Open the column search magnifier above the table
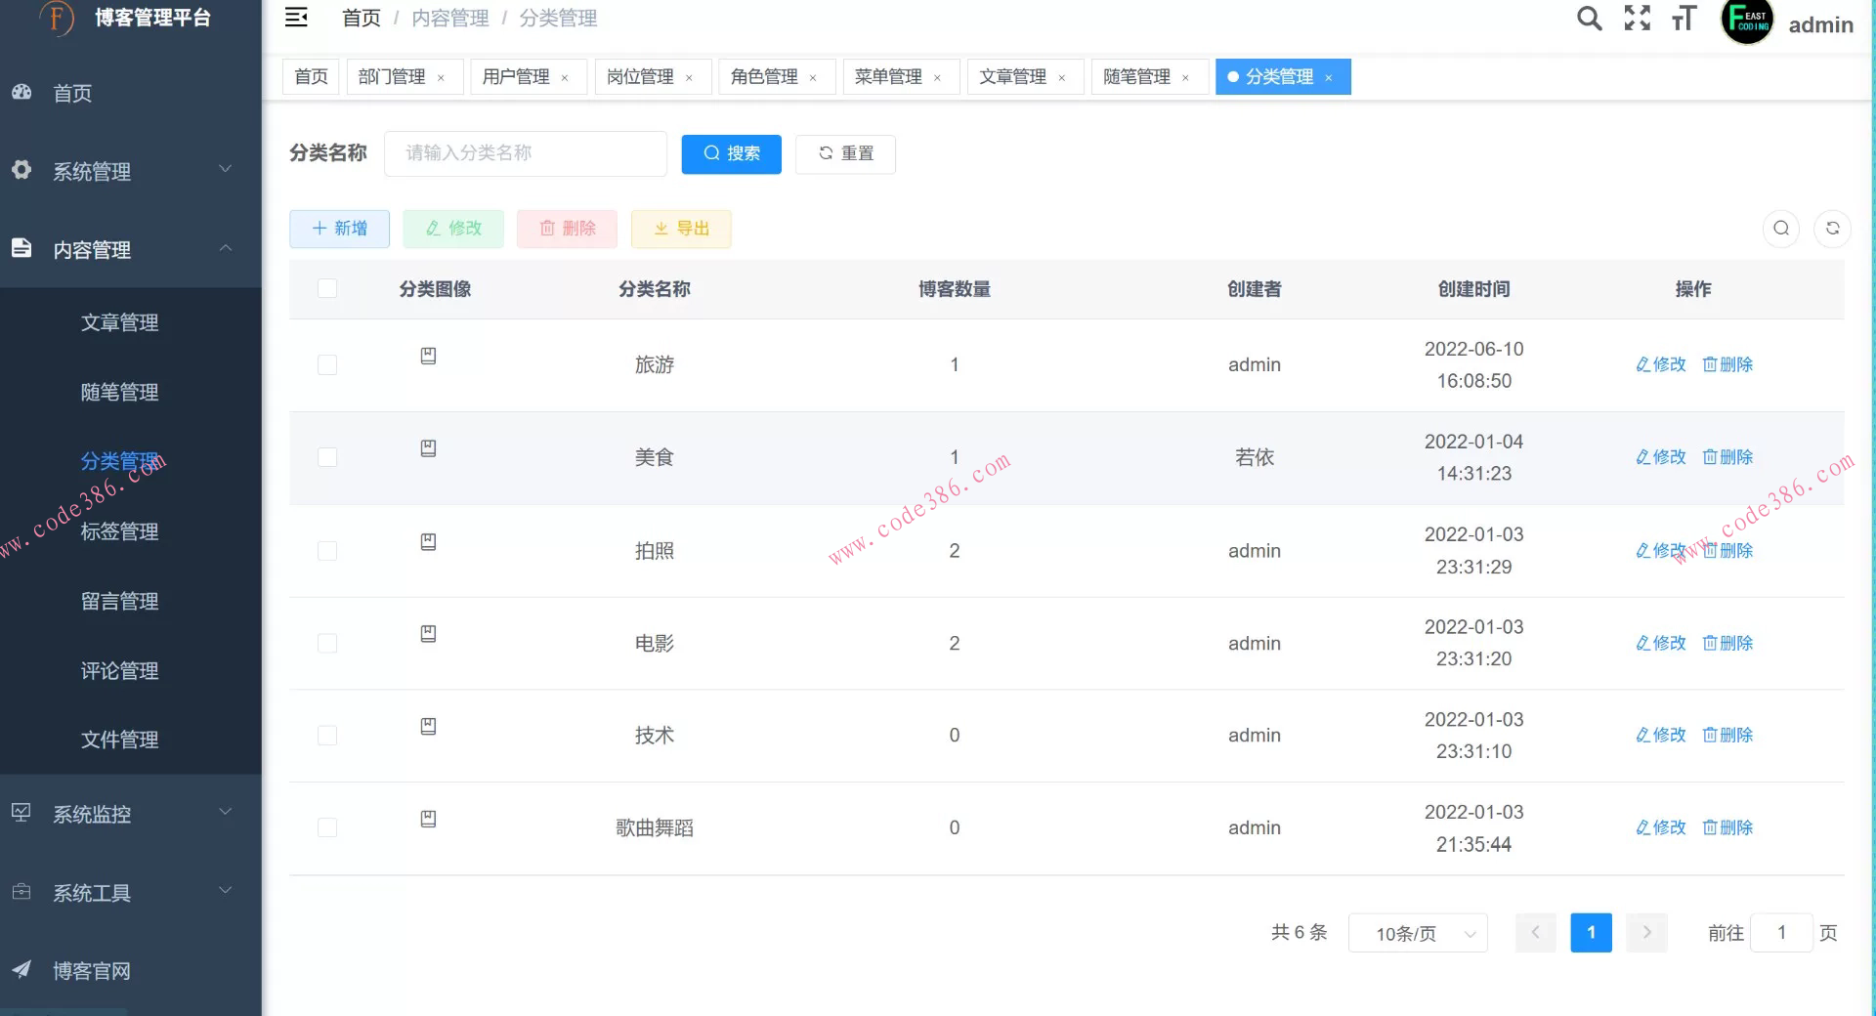Image resolution: width=1876 pixels, height=1016 pixels. pos(1780,229)
